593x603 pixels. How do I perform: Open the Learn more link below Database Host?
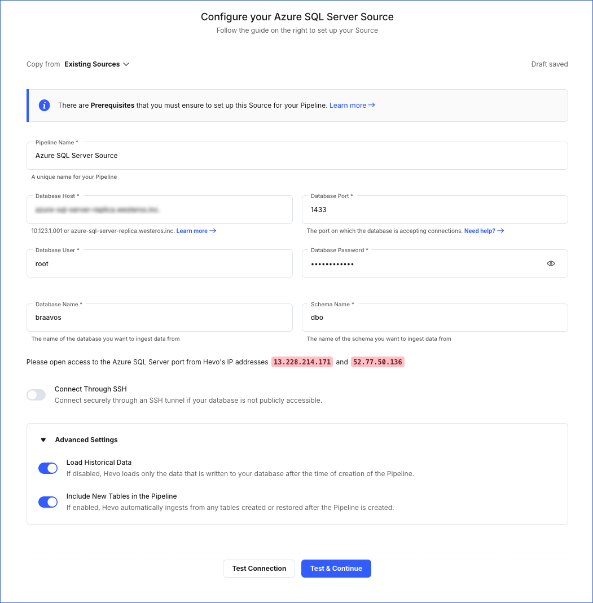(192, 230)
